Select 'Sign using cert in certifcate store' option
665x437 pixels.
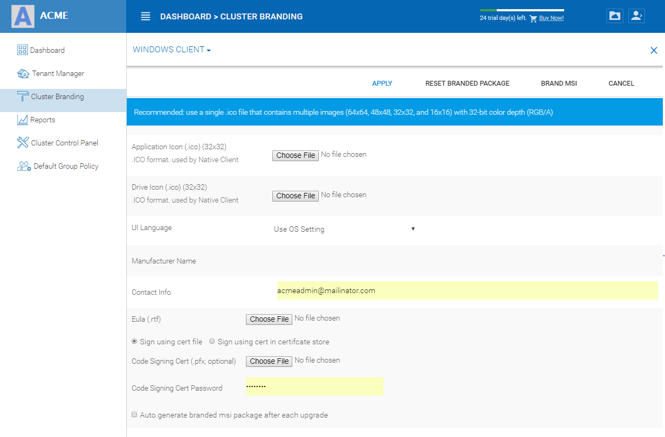[212, 341]
